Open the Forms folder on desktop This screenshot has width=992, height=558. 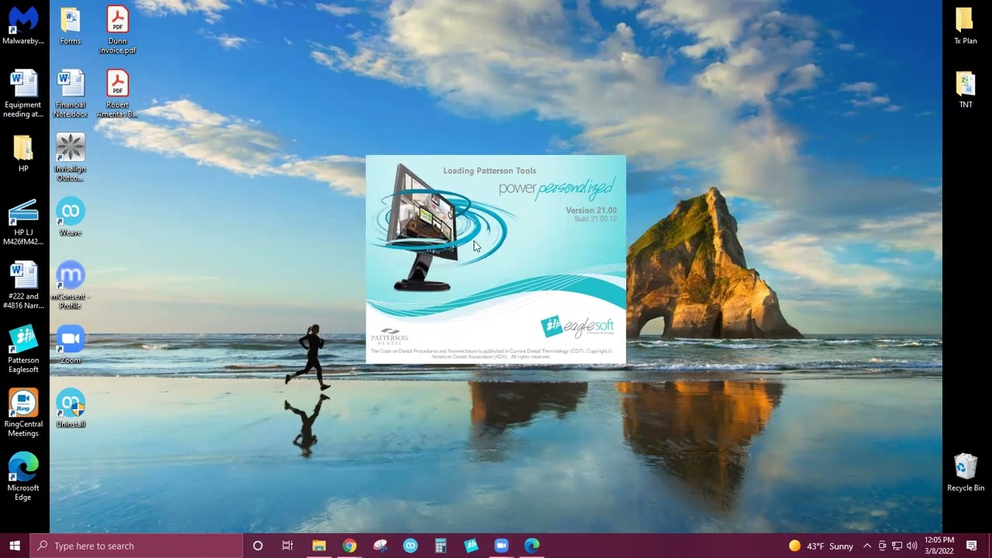pyautogui.click(x=70, y=26)
